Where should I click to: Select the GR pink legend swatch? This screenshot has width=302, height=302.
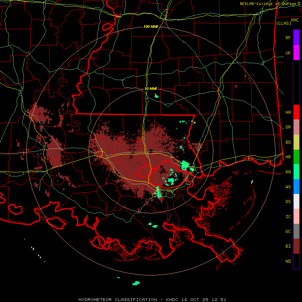tap(296, 127)
